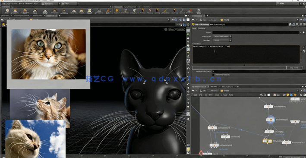
Task: Switch to the Code tab in parameter pane
Action: [194, 28]
